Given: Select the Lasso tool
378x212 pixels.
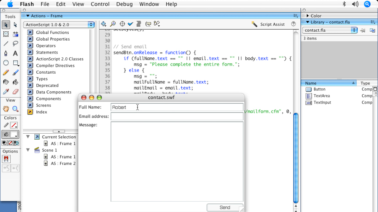Looking at the screenshot, I should click(15, 44).
